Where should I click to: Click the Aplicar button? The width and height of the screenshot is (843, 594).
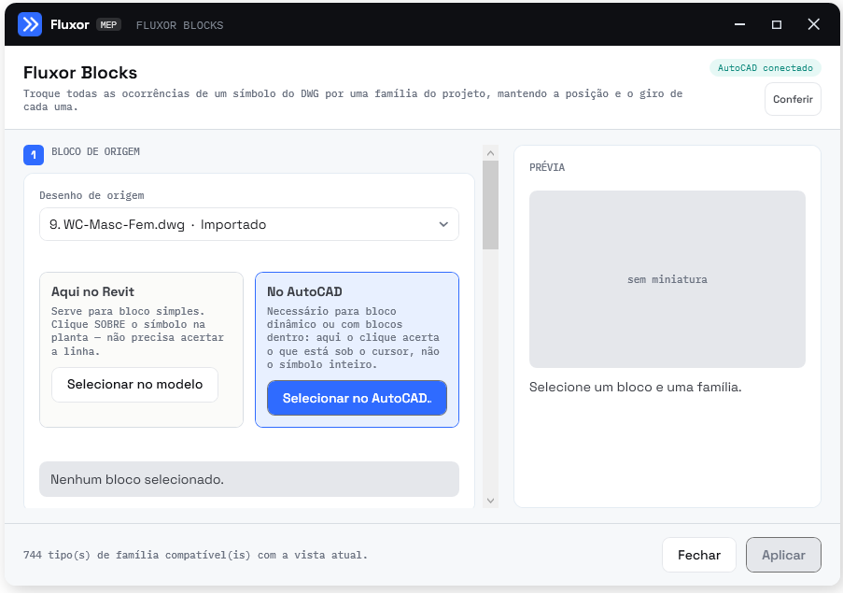[x=783, y=555]
